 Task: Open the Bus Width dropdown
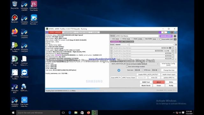tap(156, 39)
